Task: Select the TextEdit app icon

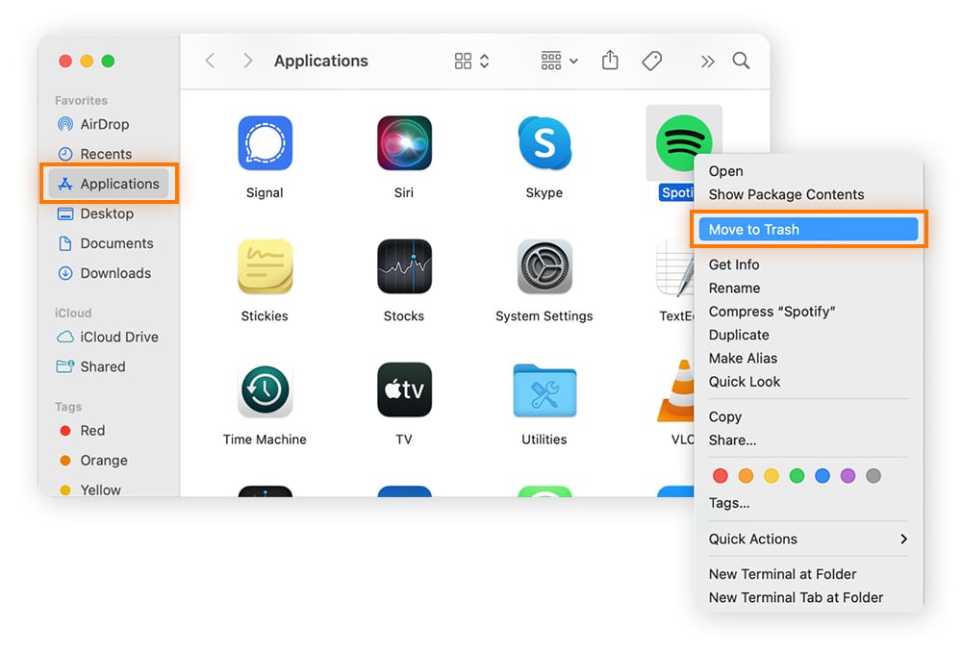Action: (675, 268)
